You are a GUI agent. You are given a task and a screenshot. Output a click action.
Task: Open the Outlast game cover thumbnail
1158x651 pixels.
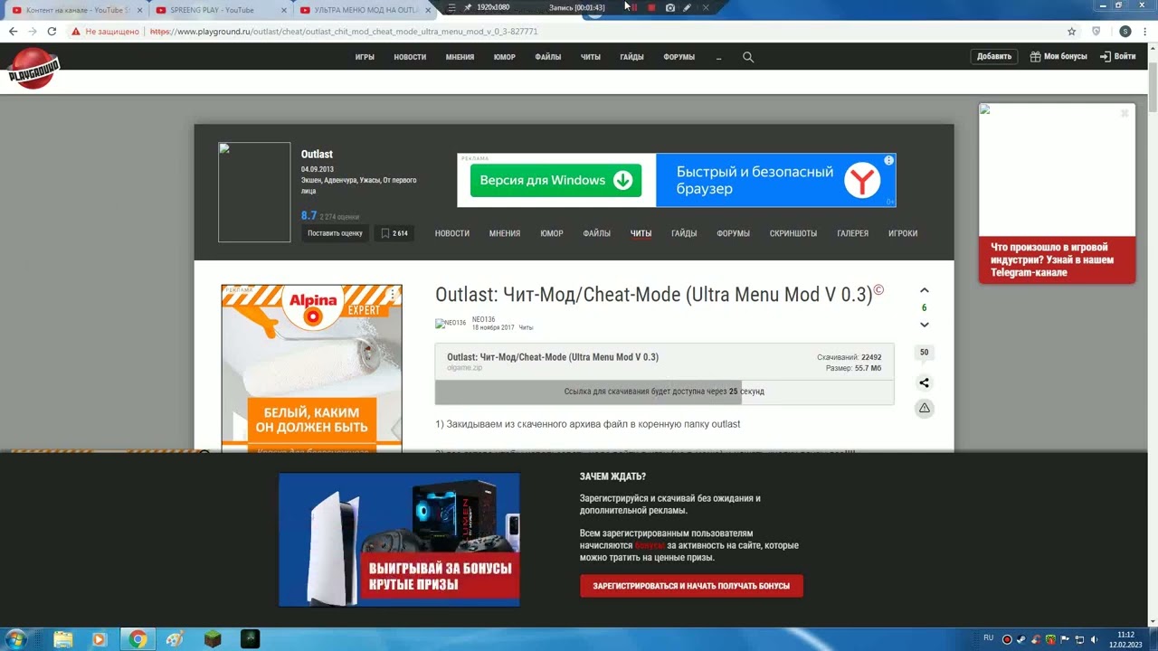(254, 192)
